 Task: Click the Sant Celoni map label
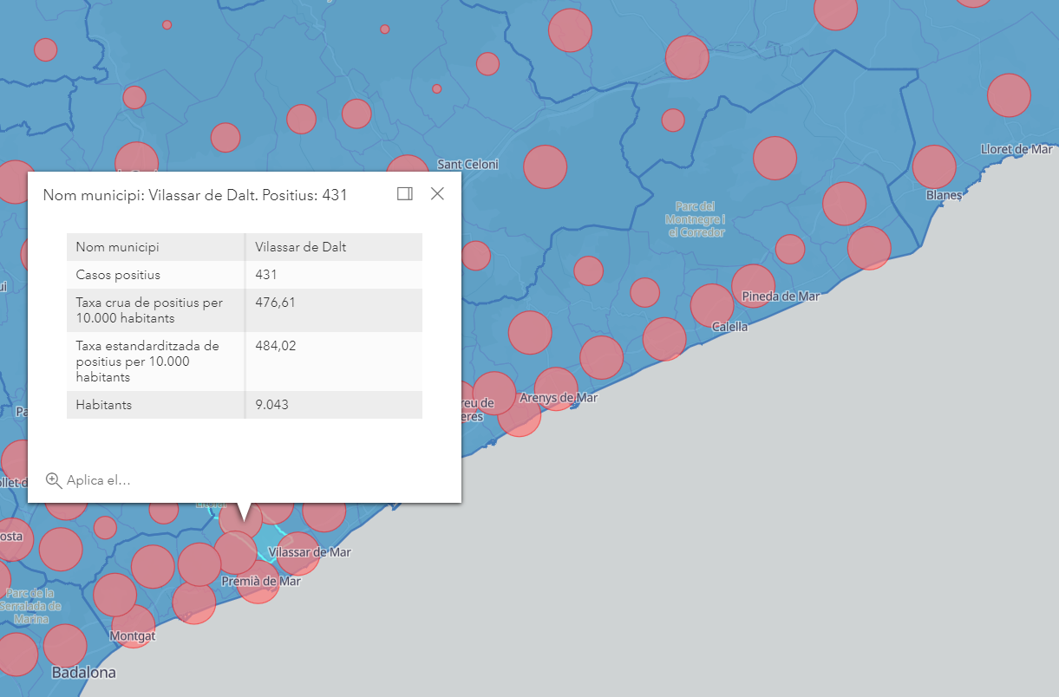click(468, 164)
